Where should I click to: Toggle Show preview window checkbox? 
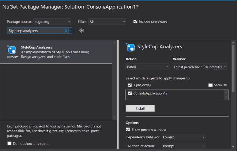(x=128, y=129)
